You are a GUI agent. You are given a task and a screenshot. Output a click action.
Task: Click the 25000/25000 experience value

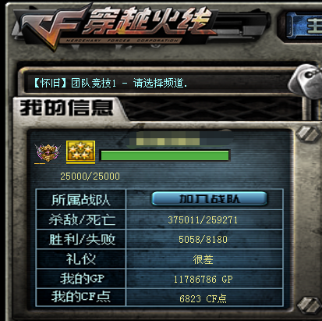pyautogui.click(x=90, y=177)
